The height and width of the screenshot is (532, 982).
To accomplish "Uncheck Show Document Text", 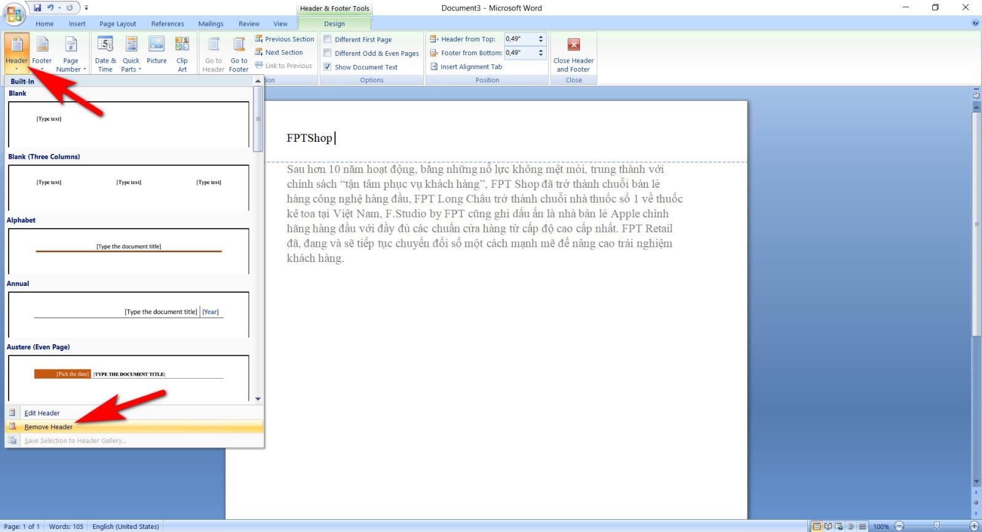I will tap(361, 67).
